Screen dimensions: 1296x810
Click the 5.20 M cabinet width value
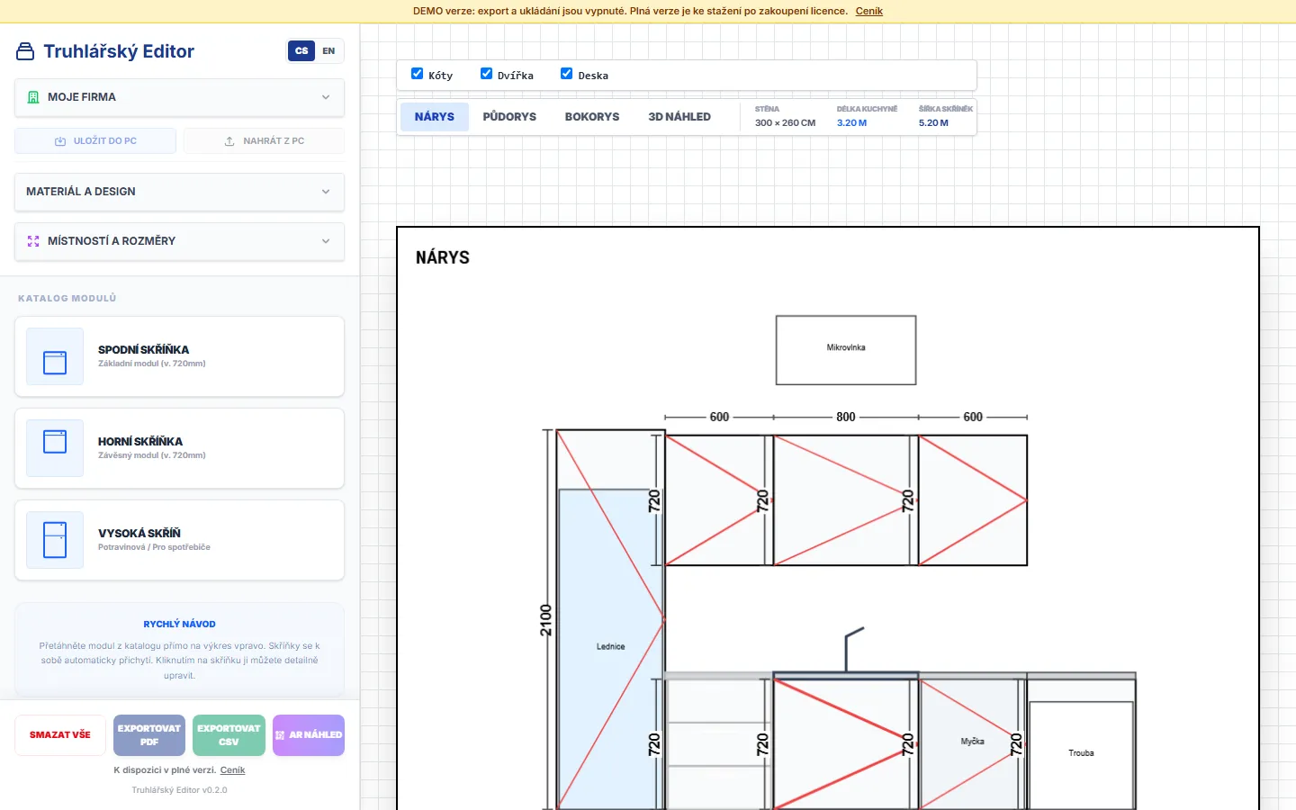[x=933, y=123]
